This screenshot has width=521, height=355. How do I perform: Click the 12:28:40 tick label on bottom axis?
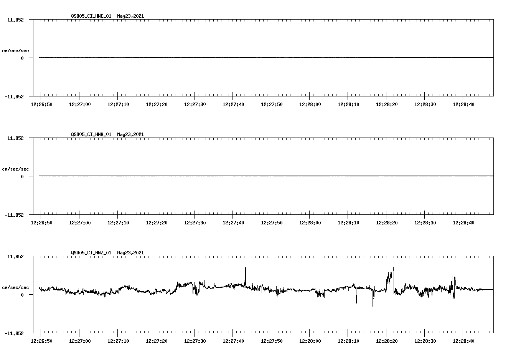(x=463, y=340)
